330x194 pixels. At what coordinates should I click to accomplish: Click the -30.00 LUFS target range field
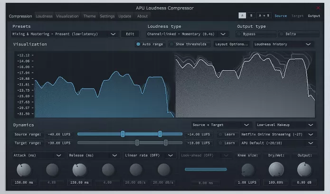[59, 143]
